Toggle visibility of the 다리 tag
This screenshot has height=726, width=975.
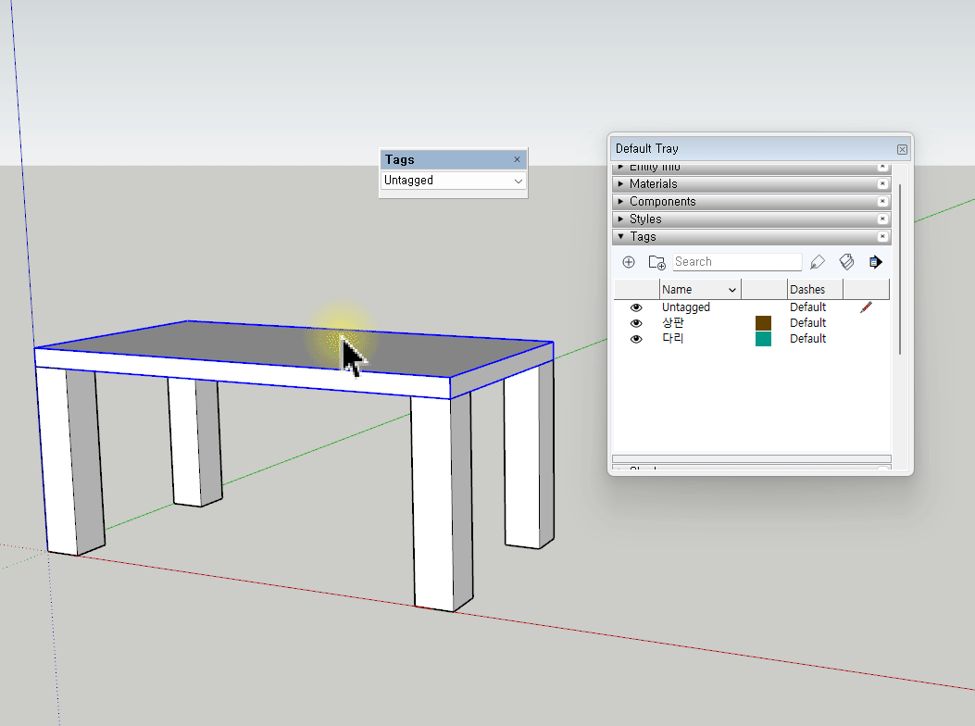click(635, 339)
